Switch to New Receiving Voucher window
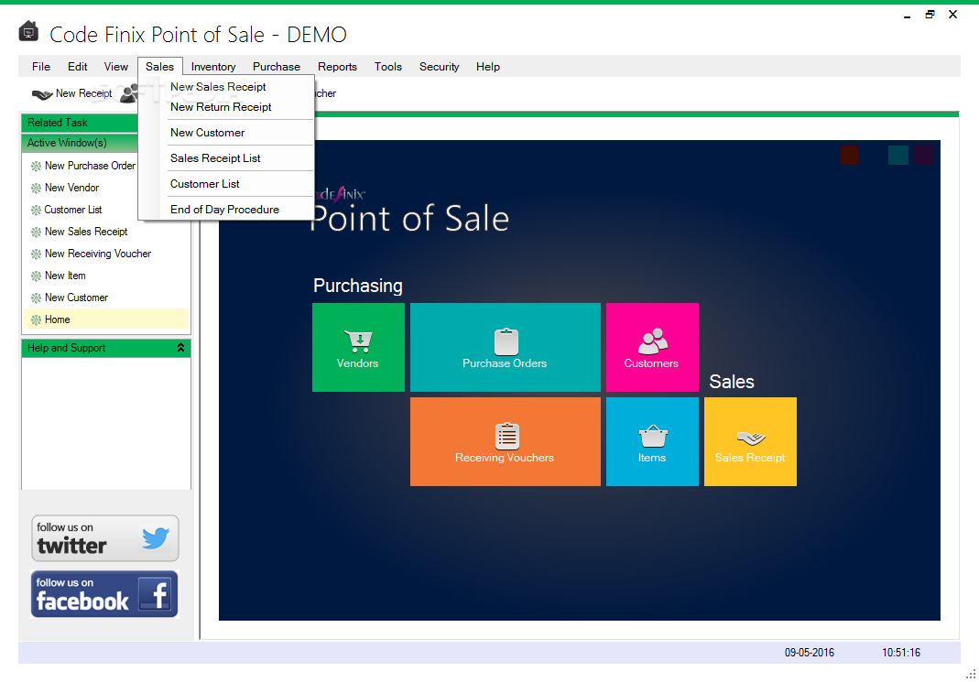This screenshot has width=979, height=682. click(98, 254)
